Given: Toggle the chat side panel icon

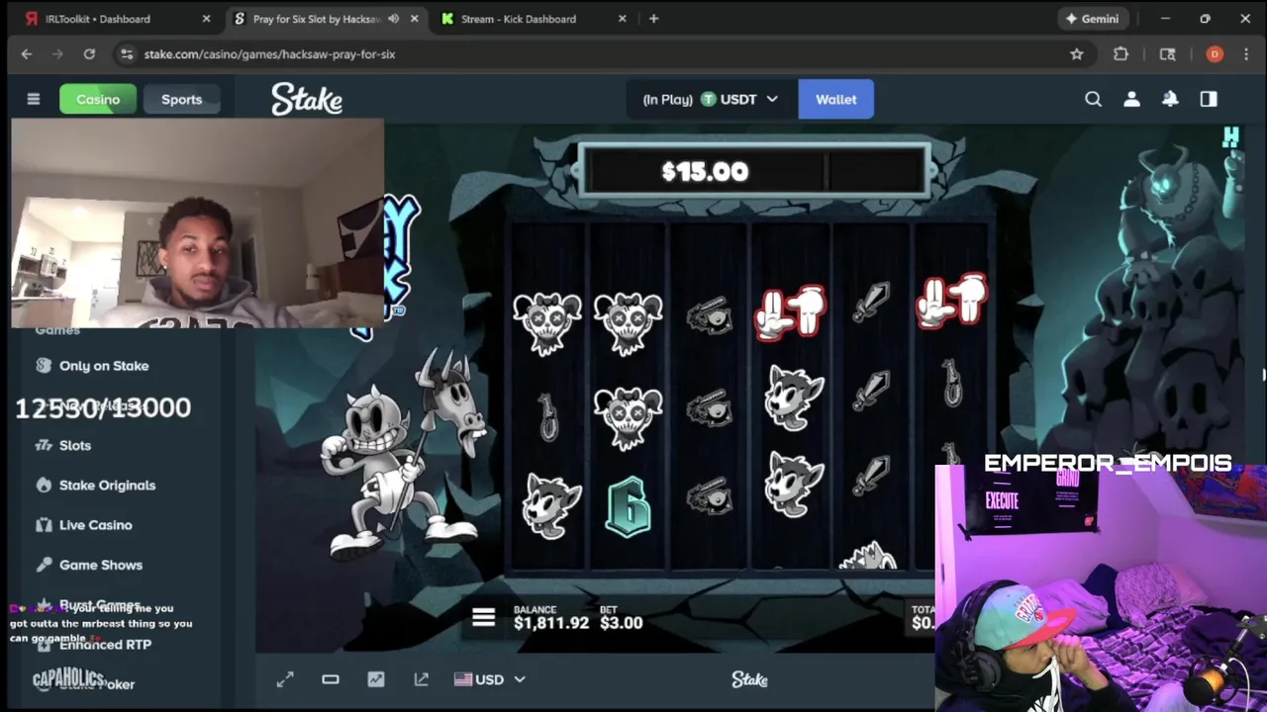Looking at the screenshot, I should coord(1209,99).
